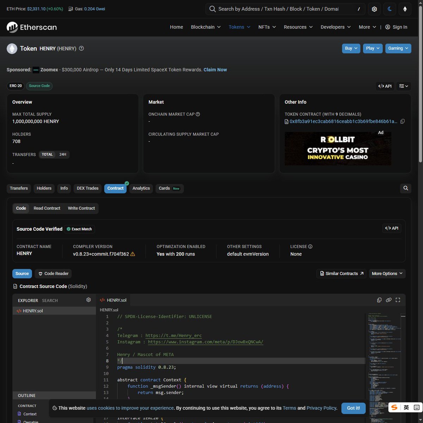Click the Ethereum token avatar icon

(12, 49)
